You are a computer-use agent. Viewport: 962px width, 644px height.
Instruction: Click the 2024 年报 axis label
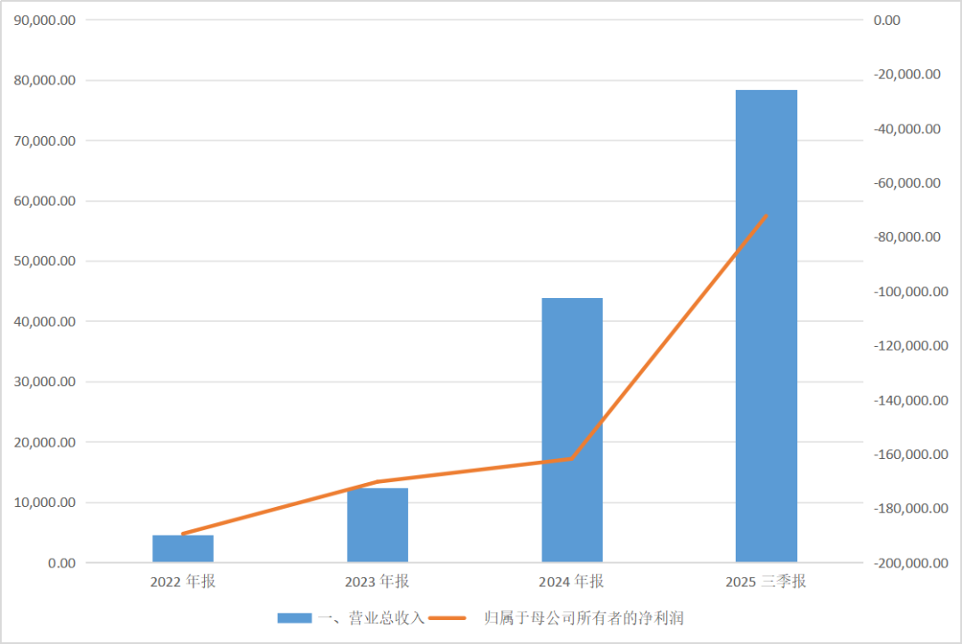[572, 582]
